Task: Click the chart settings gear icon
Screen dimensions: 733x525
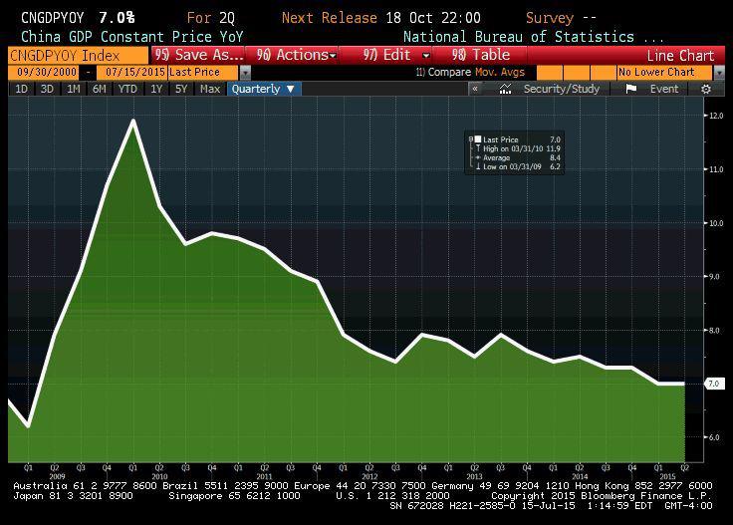Action: pyautogui.click(x=706, y=89)
